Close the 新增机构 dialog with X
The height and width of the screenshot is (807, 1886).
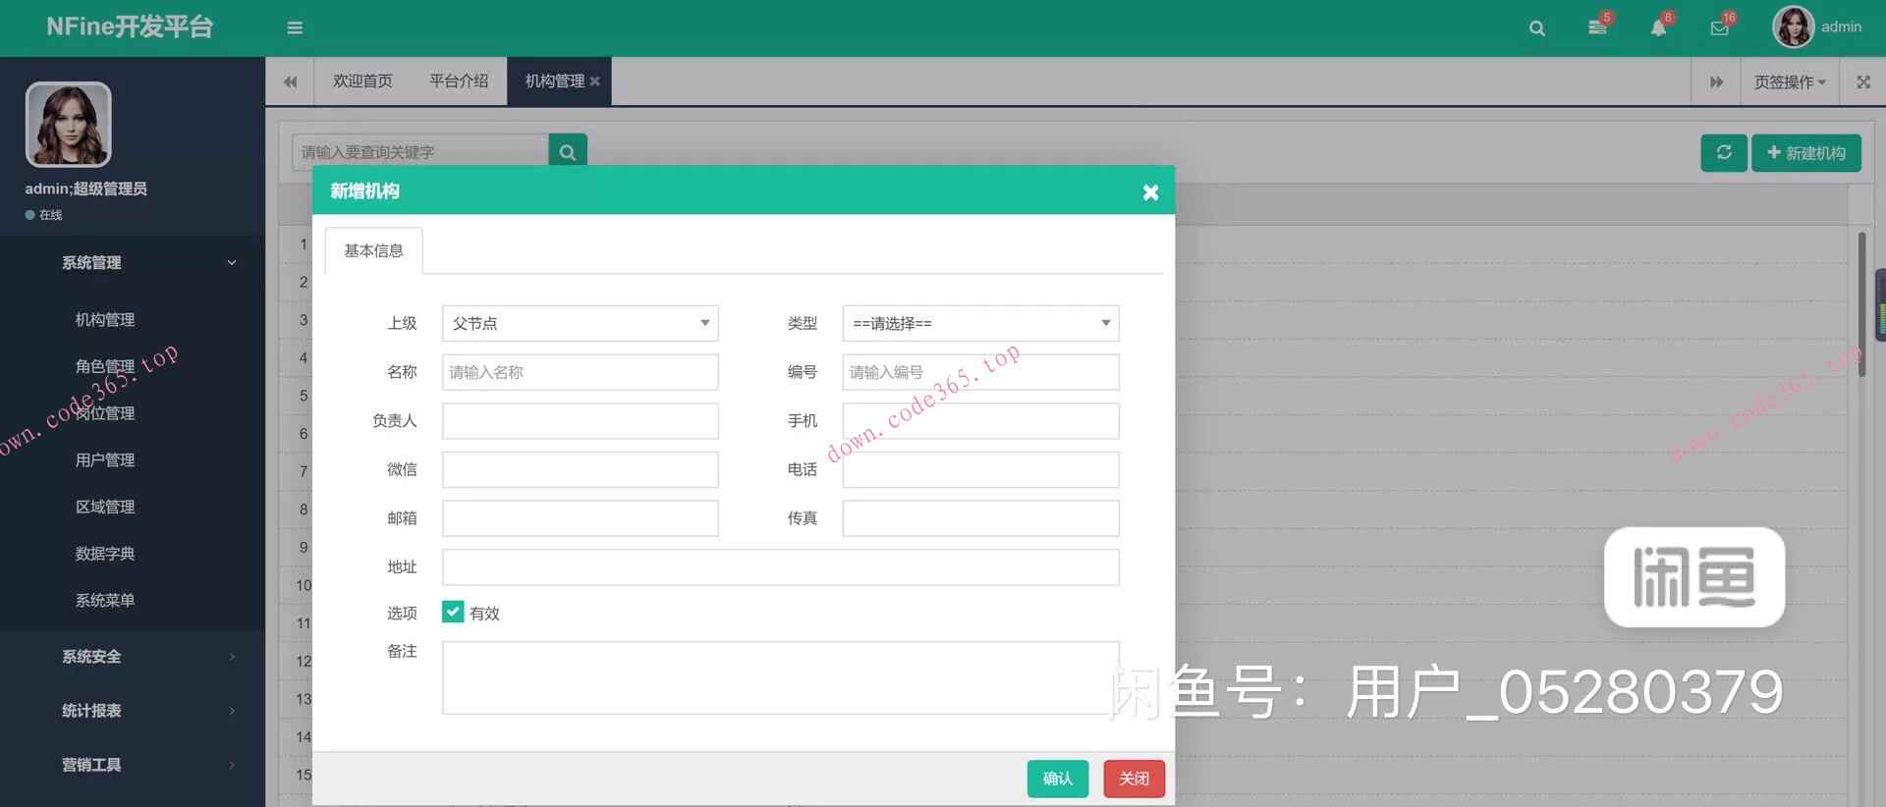click(1150, 192)
